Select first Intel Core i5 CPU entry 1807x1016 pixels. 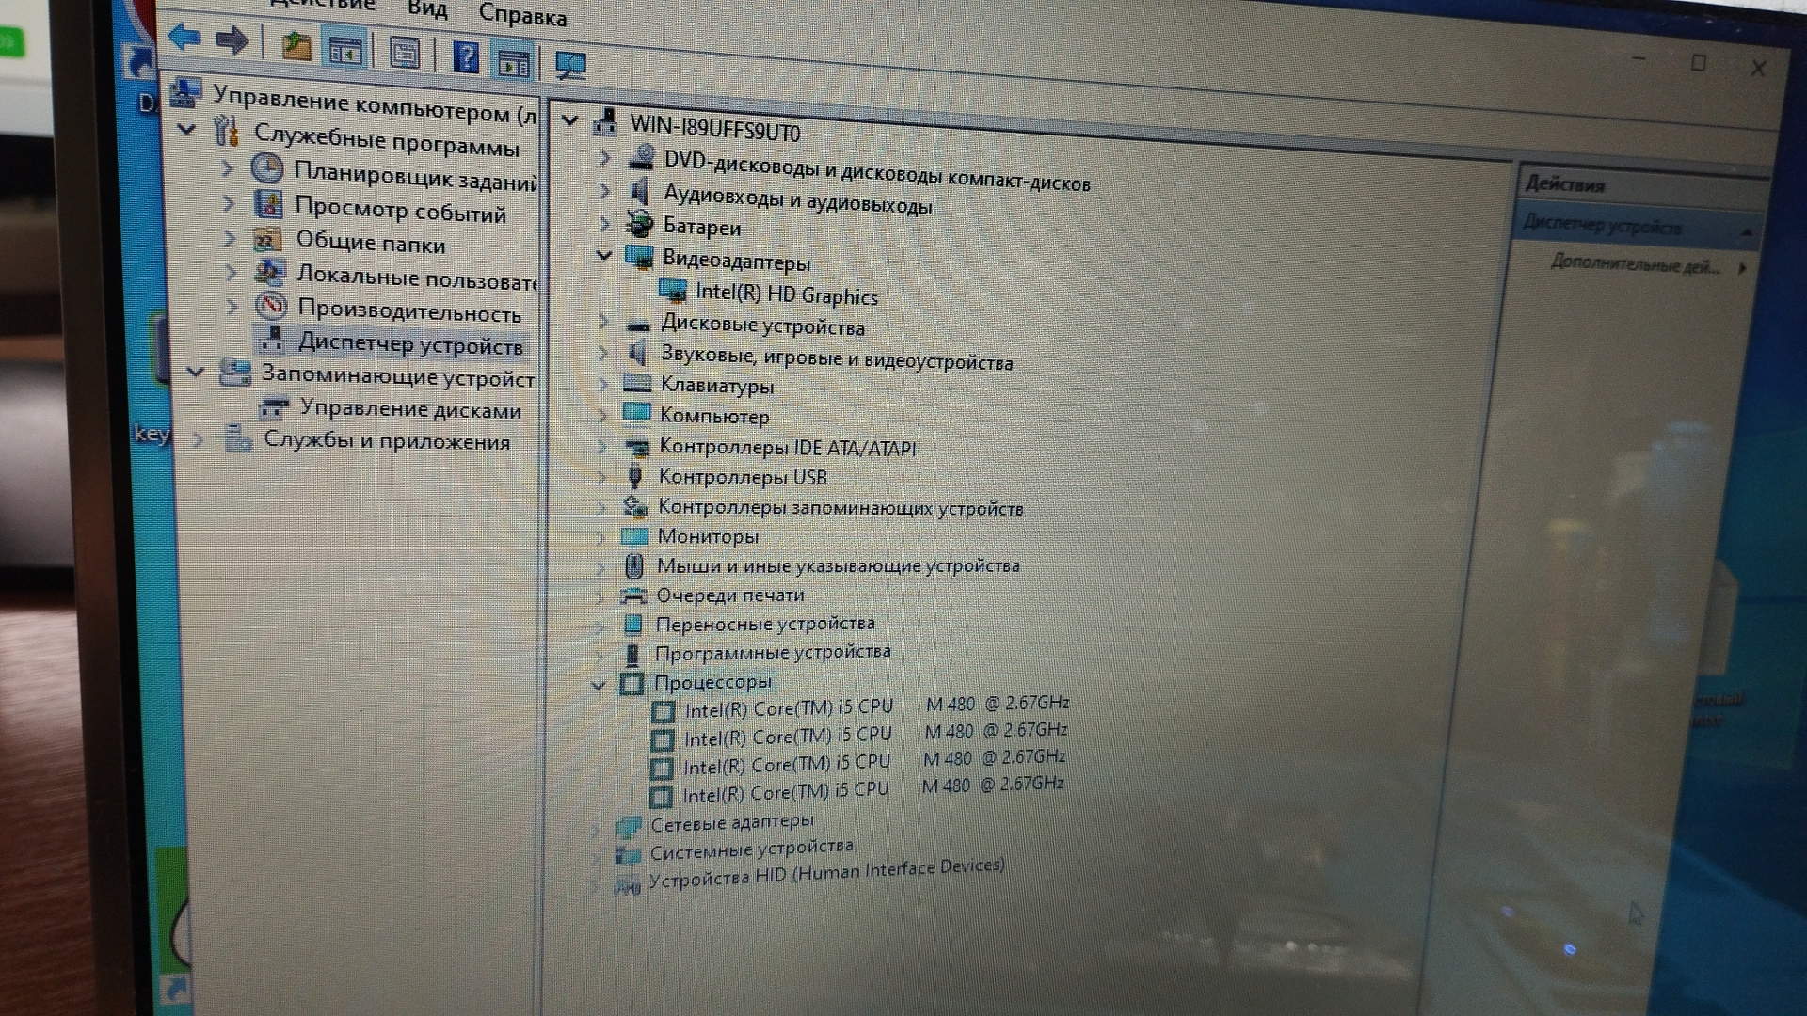788,708
